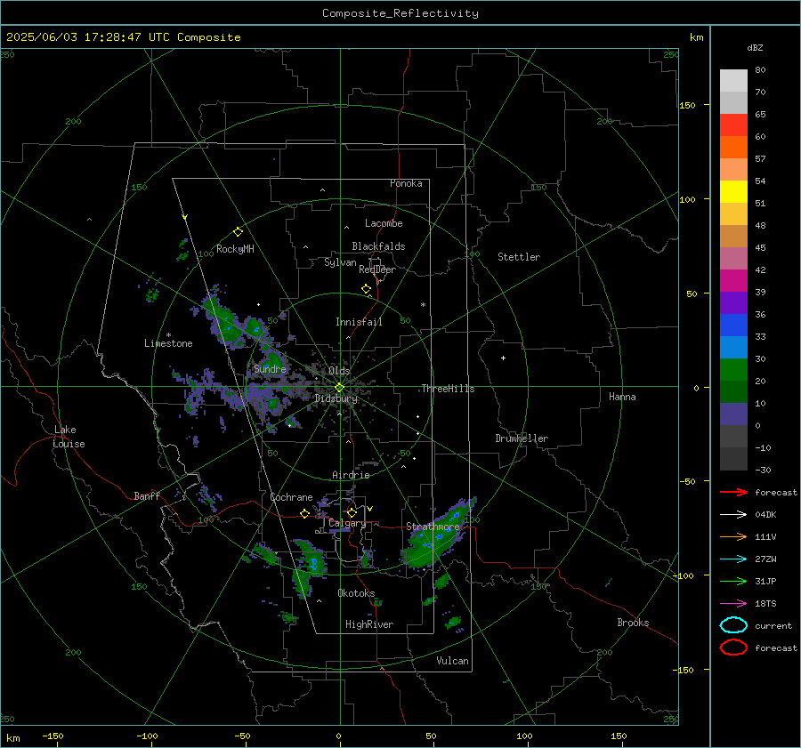
Task: Click the Limestone label
Action: click(168, 343)
